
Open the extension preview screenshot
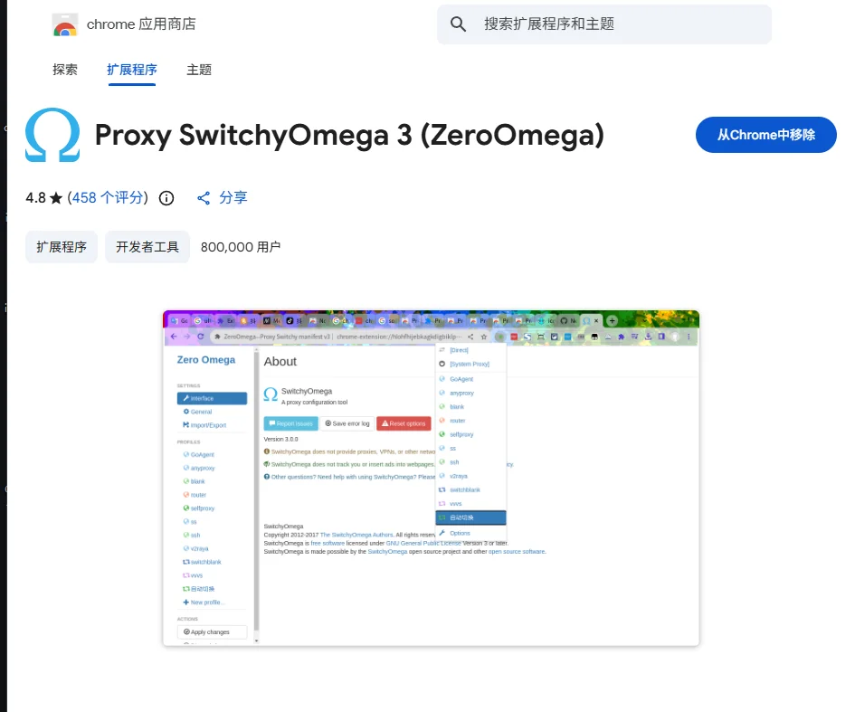(x=431, y=478)
